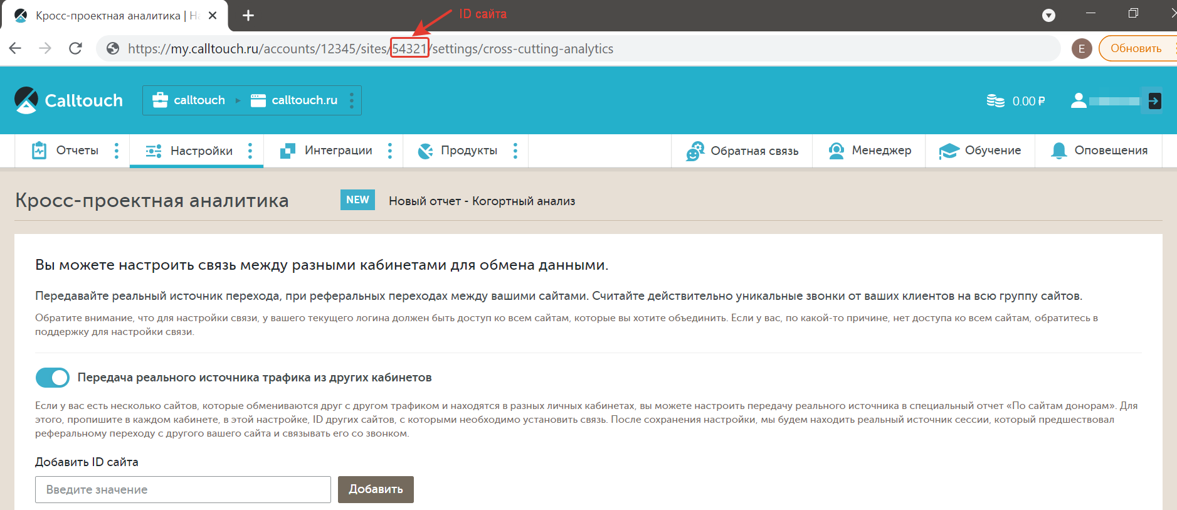
Task: Click the Добавить button
Action: pyautogui.click(x=376, y=489)
